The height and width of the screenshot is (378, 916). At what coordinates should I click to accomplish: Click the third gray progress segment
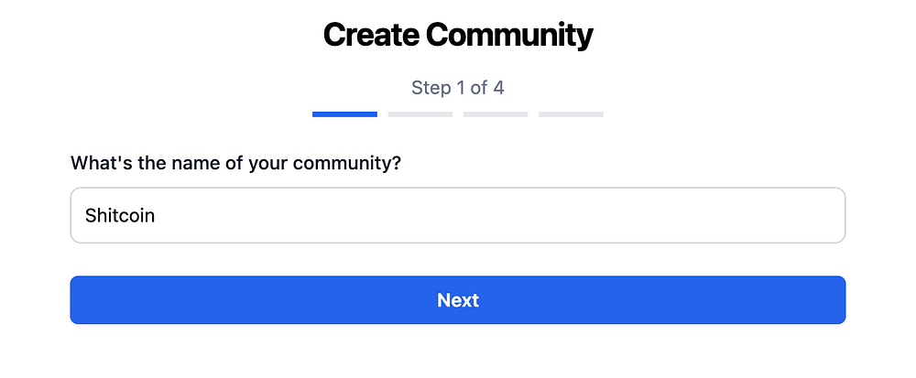(496, 114)
